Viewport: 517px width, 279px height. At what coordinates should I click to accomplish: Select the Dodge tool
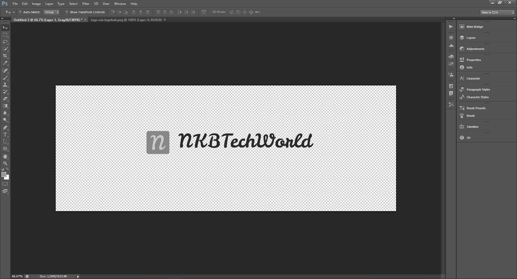[5, 120]
